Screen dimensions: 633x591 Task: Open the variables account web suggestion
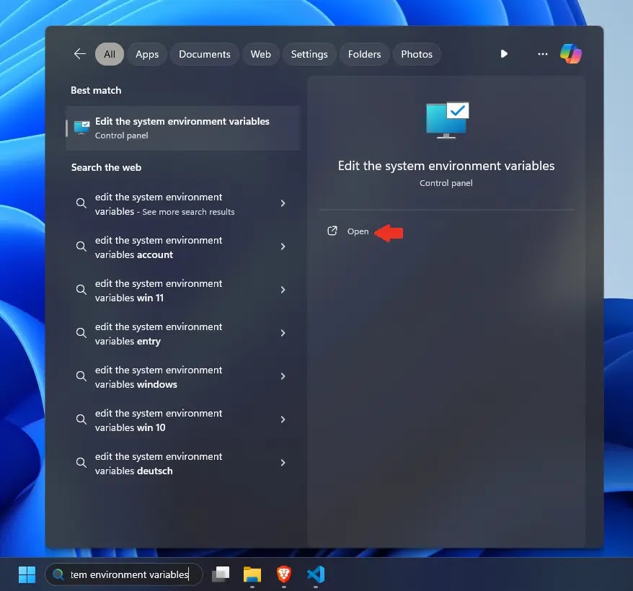click(x=182, y=247)
